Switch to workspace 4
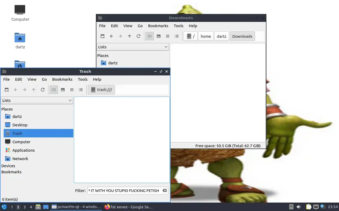Image resolution: width=339 pixels, height=211 pixels. tap(31, 207)
